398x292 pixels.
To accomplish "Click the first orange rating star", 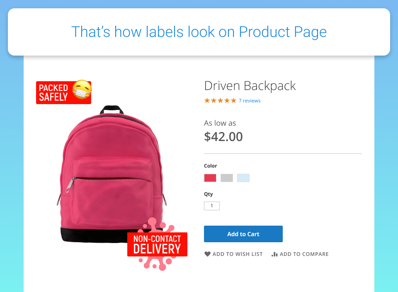I will [x=207, y=100].
